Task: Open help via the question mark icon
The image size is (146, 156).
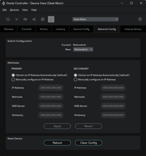Action: pyautogui.click(x=140, y=19)
